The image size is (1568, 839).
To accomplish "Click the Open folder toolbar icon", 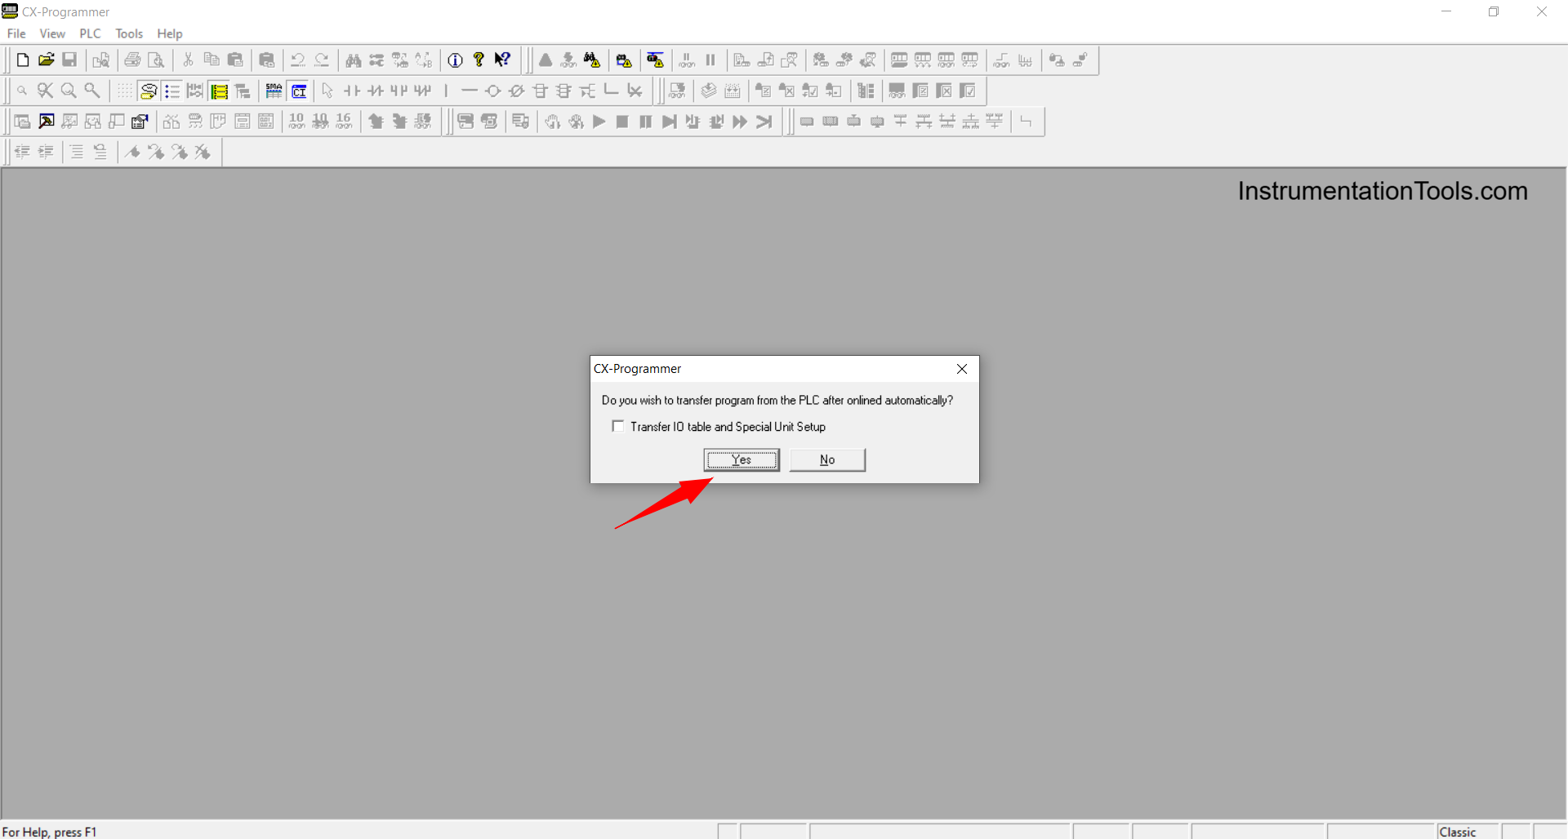I will [x=47, y=60].
